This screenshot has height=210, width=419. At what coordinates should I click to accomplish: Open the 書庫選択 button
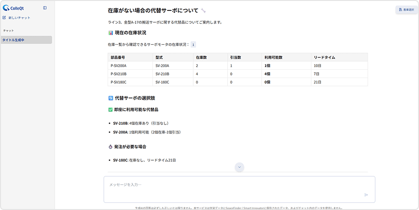[406, 10]
